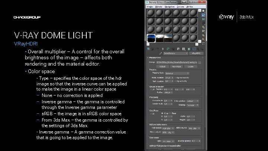Screen dimensions: 268x151
Task: Click the Sample Type sphere icon
Action: pyautogui.click(x=203, y=11)
